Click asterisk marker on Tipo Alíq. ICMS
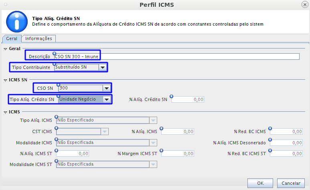Image resolution: width=310 pixels, height=190 pixels. [x=57, y=117]
